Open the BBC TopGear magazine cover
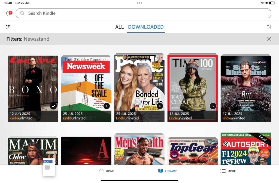The height and width of the screenshot is (183, 279). pyautogui.click(x=193, y=152)
